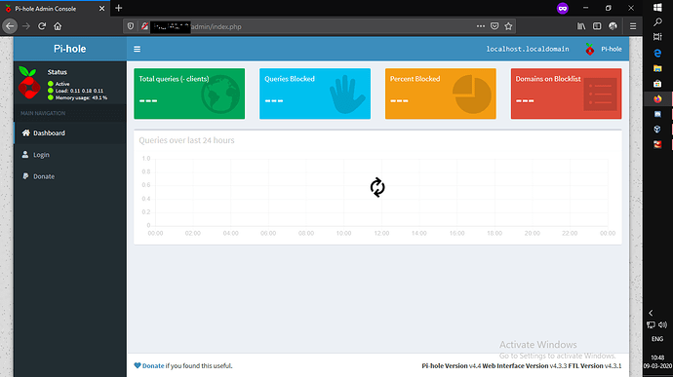The width and height of the screenshot is (673, 377).
Task: Save the page to Pocket
Action: [x=495, y=26]
